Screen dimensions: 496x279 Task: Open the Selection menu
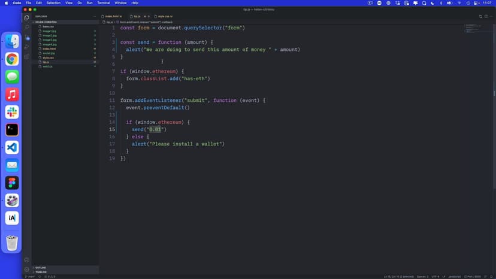pos(53,3)
